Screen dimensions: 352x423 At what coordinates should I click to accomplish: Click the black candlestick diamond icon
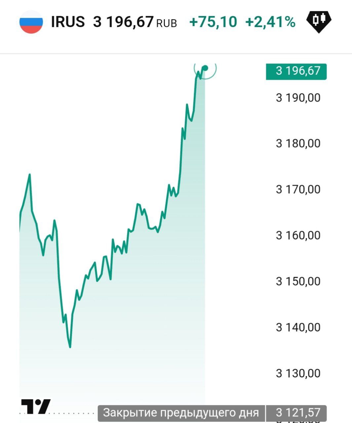(x=319, y=22)
